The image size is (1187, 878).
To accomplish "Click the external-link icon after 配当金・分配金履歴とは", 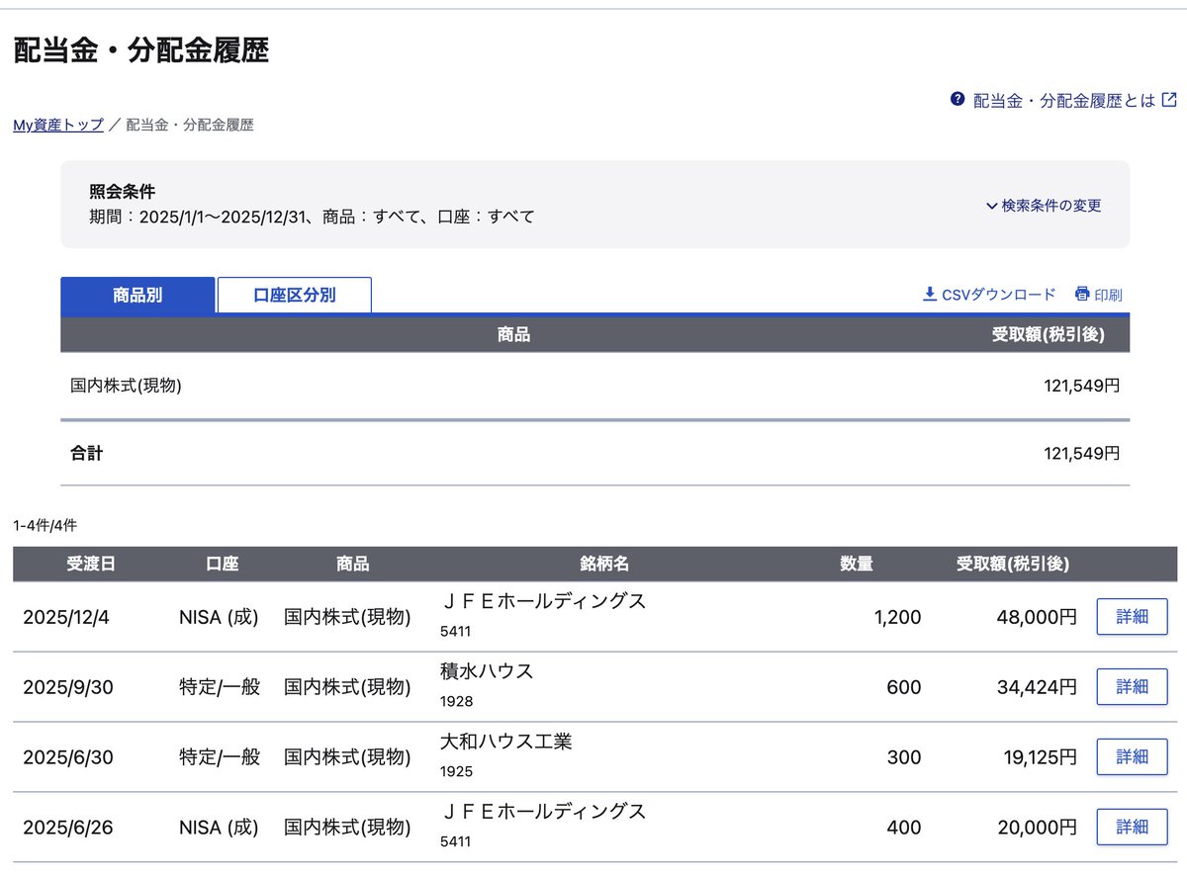I will click(1170, 99).
